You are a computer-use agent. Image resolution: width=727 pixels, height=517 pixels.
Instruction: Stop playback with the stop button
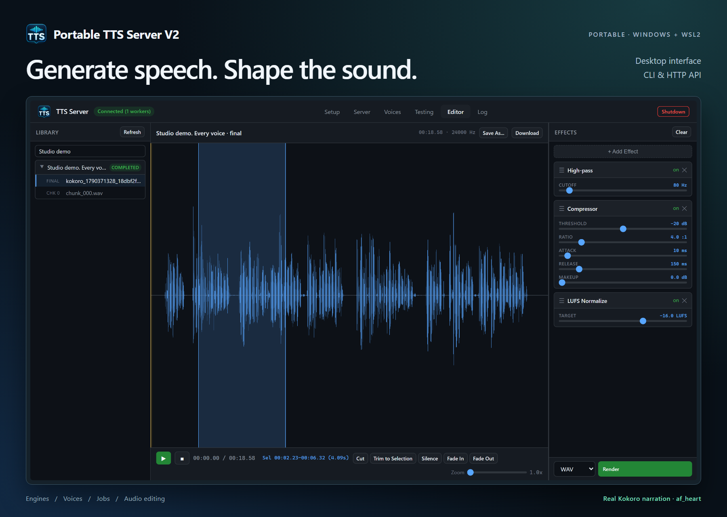click(x=182, y=458)
